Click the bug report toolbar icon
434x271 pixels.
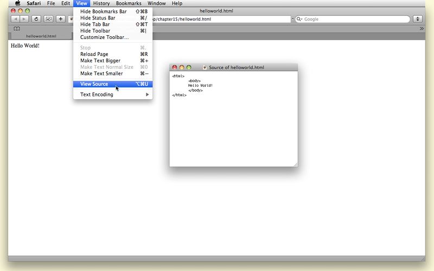coord(48,19)
